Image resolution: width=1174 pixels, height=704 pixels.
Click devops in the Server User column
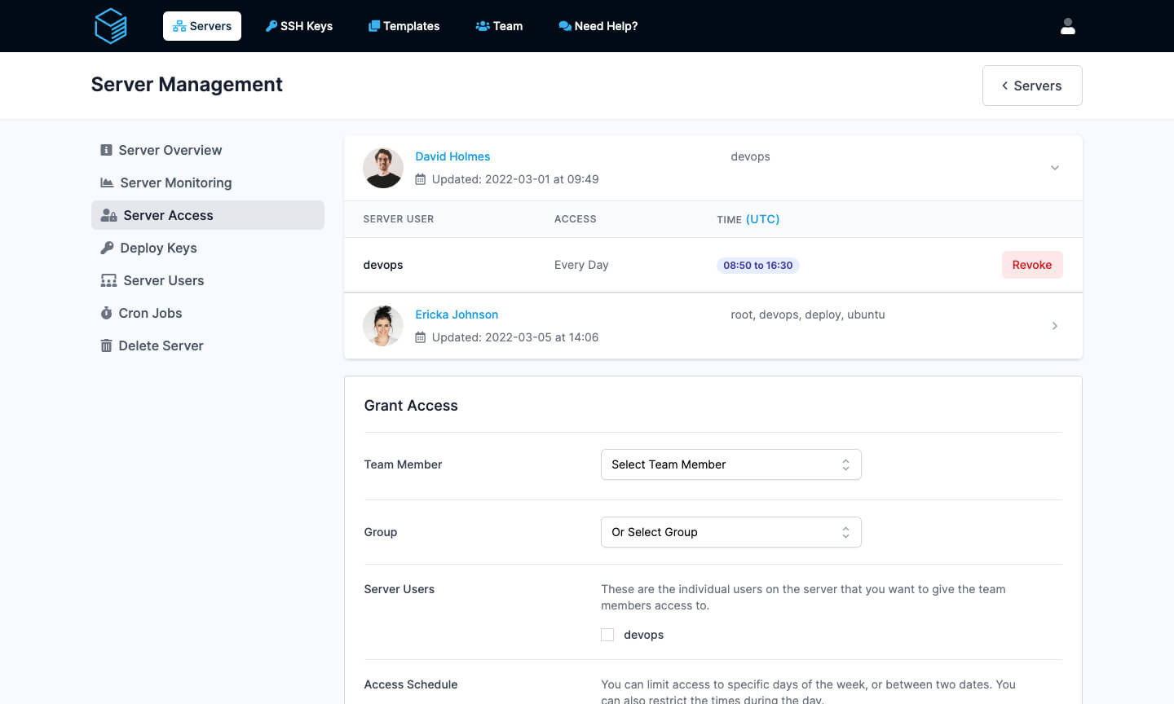[x=383, y=265]
